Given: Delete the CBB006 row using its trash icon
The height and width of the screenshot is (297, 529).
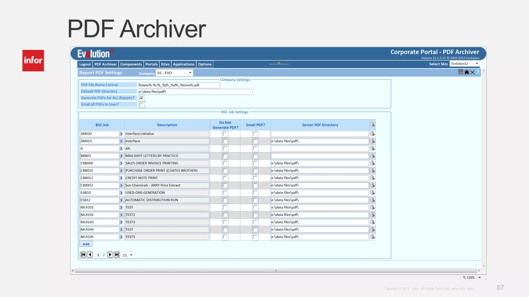Looking at the screenshot, I should (372, 163).
